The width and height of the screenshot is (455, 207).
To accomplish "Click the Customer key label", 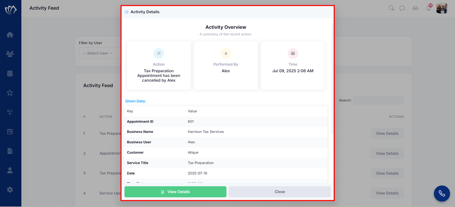I will pos(135,152).
